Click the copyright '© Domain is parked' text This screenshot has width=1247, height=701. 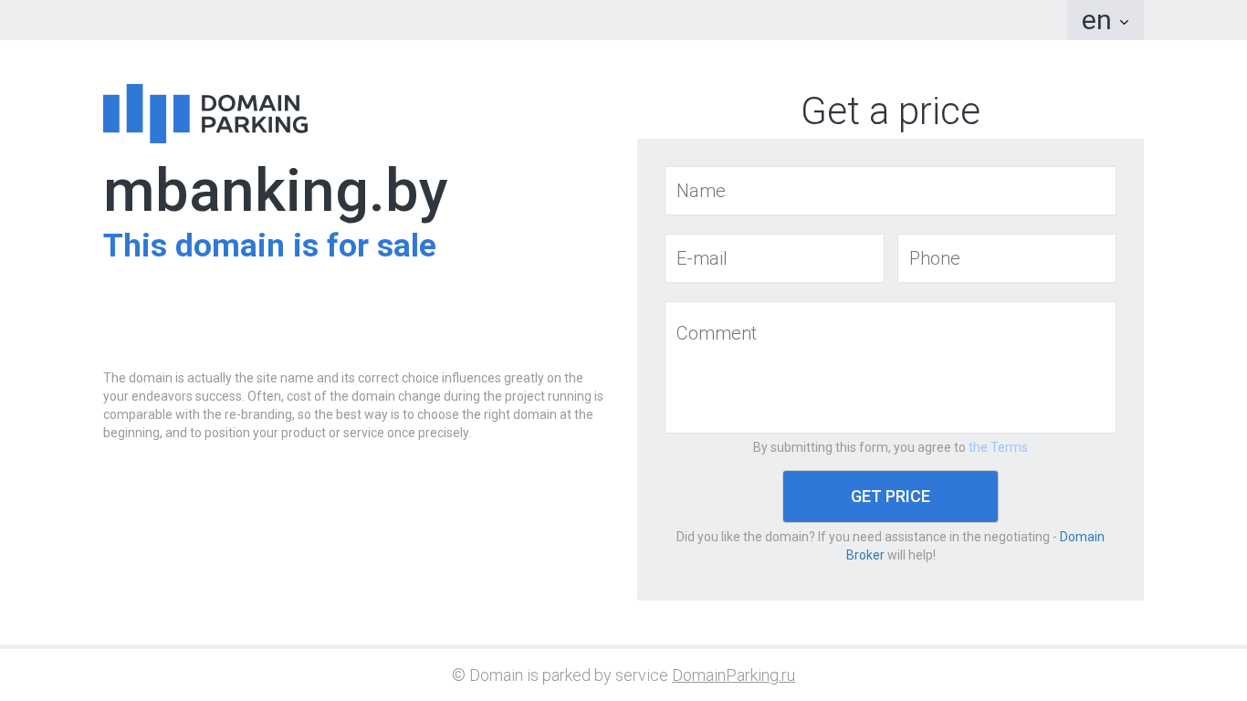point(560,675)
